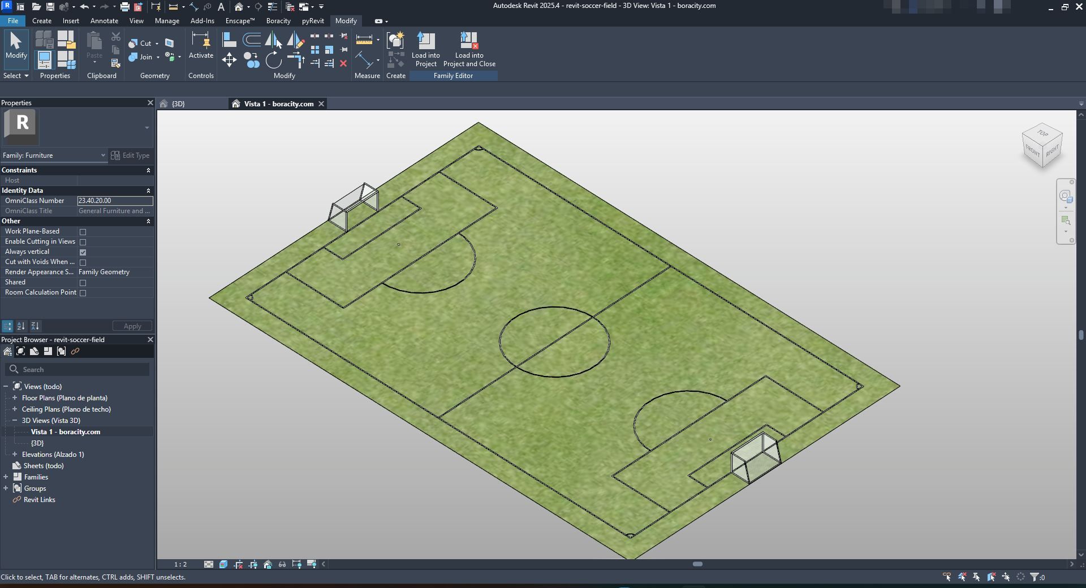Toggle Enable Cutting in Views checkbox
This screenshot has width=1086, height=588.
(x=83, y=242)
